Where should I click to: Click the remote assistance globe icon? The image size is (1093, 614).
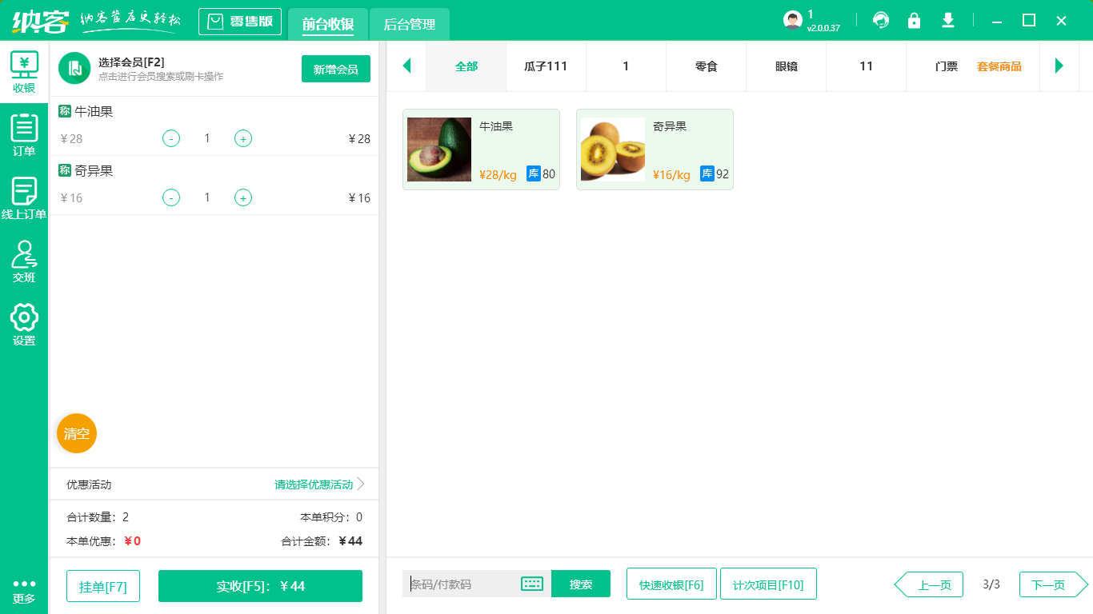pyautogui.click(x=880, y=20)
